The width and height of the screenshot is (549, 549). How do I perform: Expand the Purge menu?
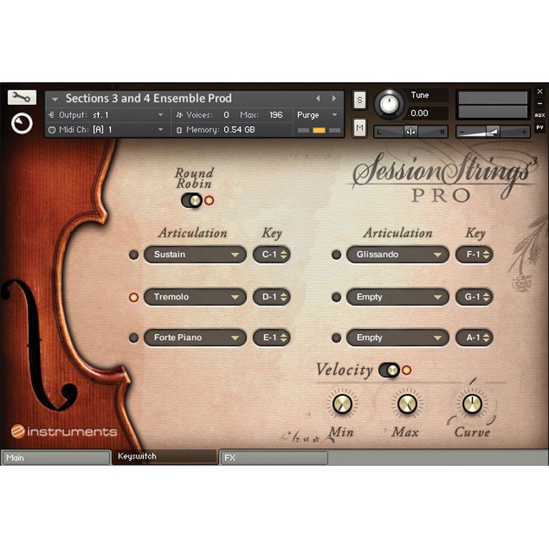(318, 115)
